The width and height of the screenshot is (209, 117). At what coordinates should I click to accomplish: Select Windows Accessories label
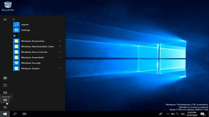33,41
